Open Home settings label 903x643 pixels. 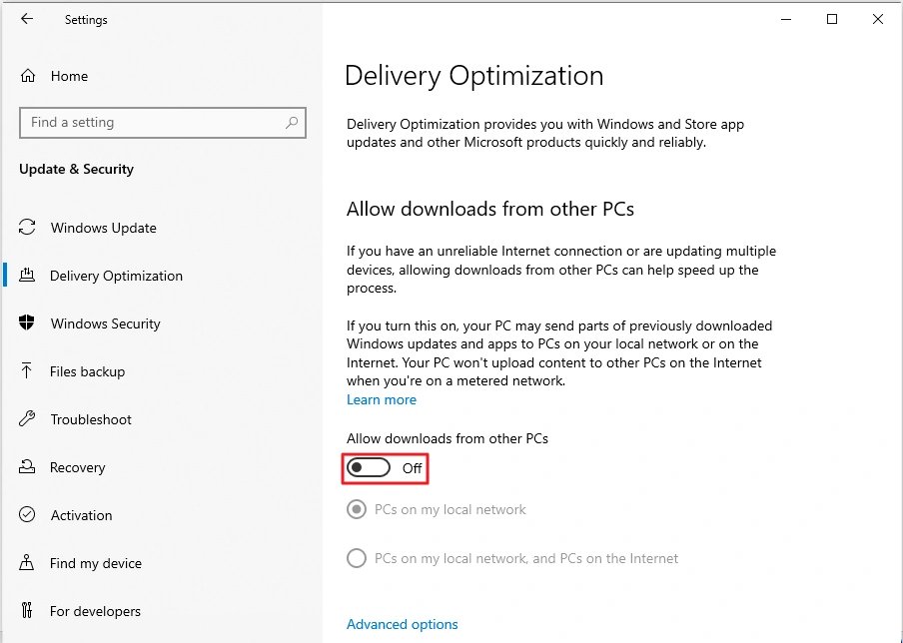69,76
